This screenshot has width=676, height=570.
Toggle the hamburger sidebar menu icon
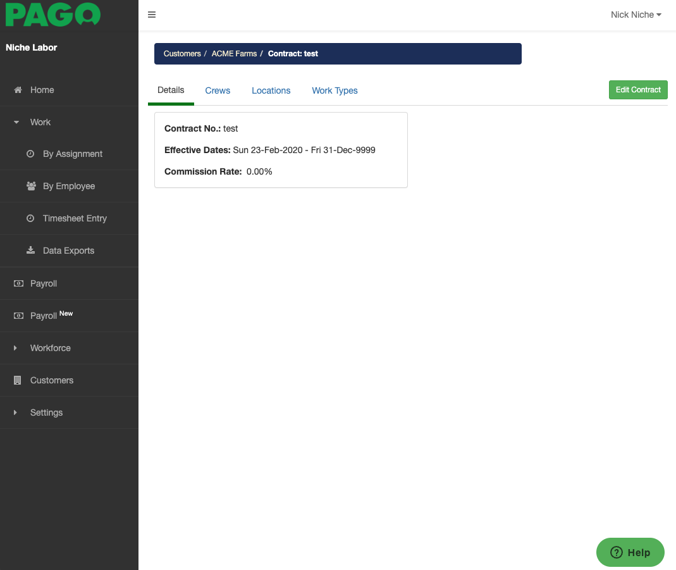[152, 15]
